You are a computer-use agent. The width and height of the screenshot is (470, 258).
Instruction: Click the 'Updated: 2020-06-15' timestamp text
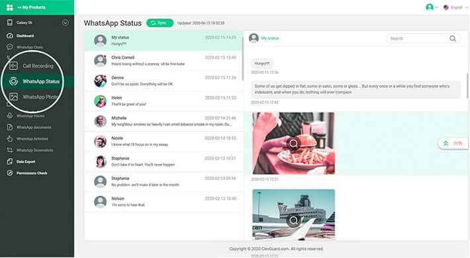201,23
